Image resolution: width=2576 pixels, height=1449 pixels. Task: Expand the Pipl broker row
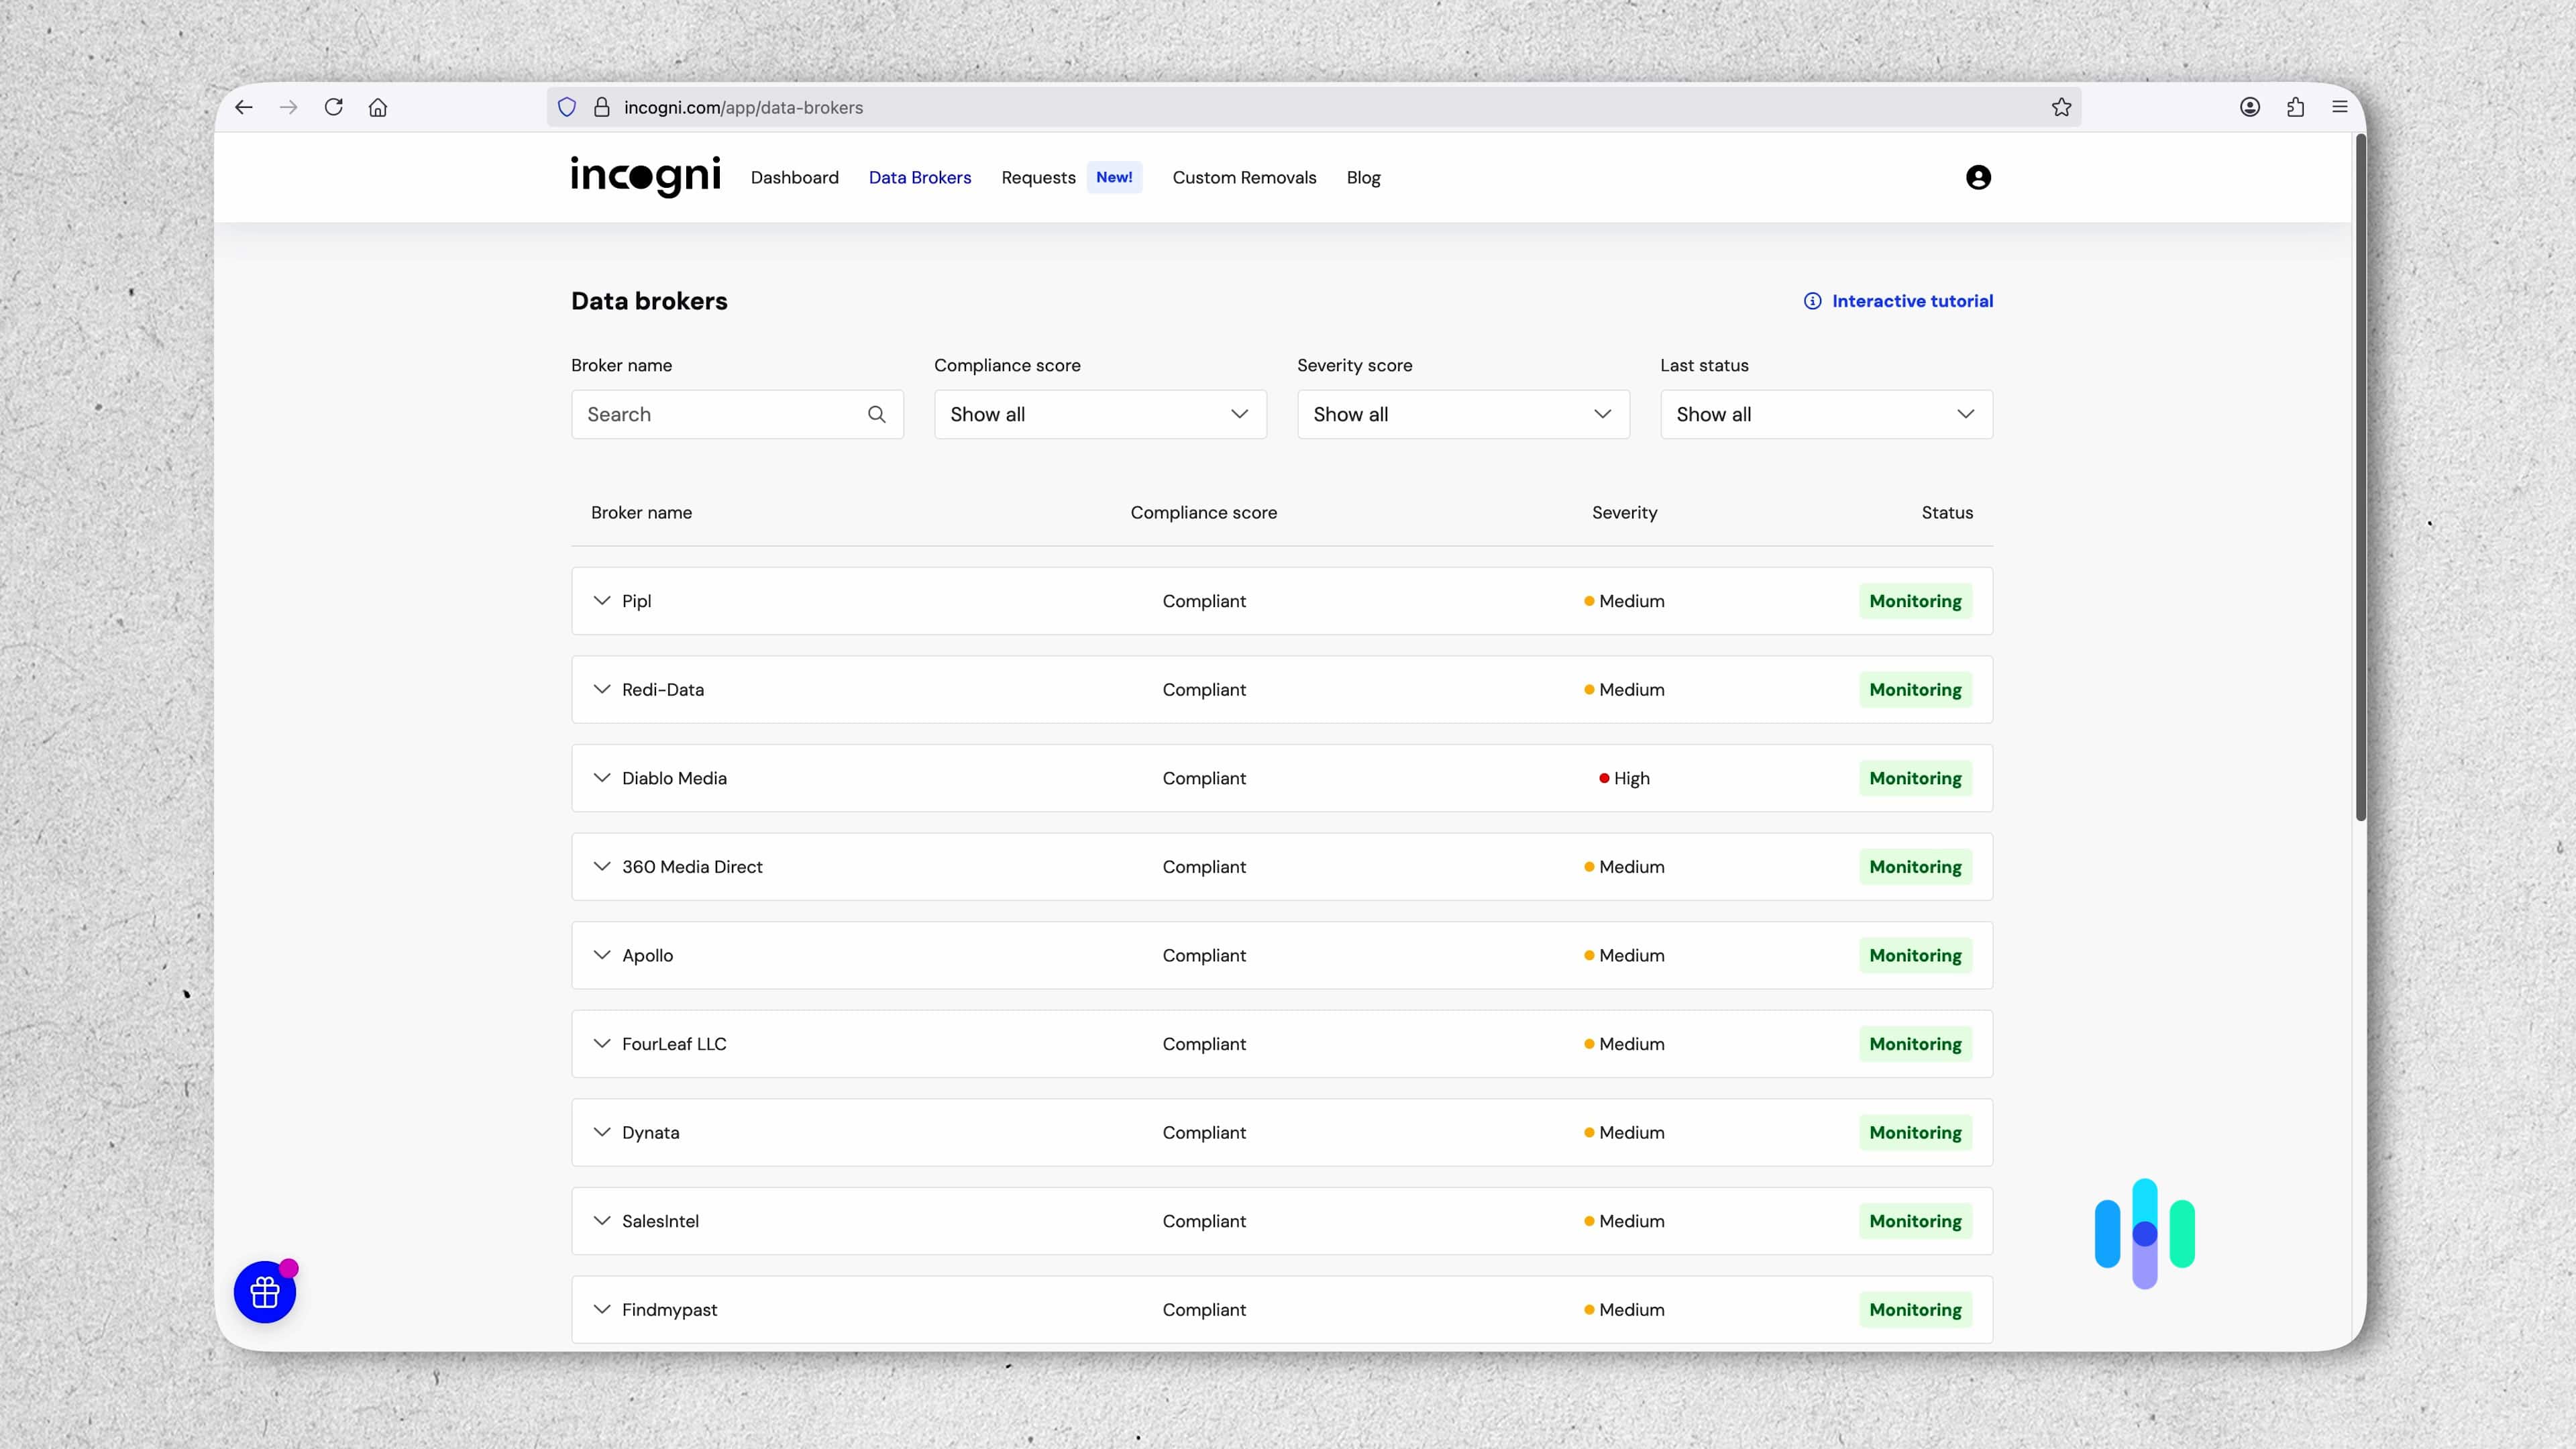pyautogui.click(x=602, y=601)
